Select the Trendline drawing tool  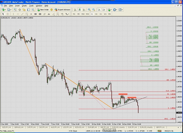(x=22, y=14)
